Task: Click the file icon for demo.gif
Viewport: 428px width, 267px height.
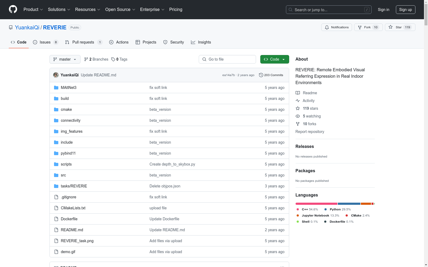Action: coord(56,252)
